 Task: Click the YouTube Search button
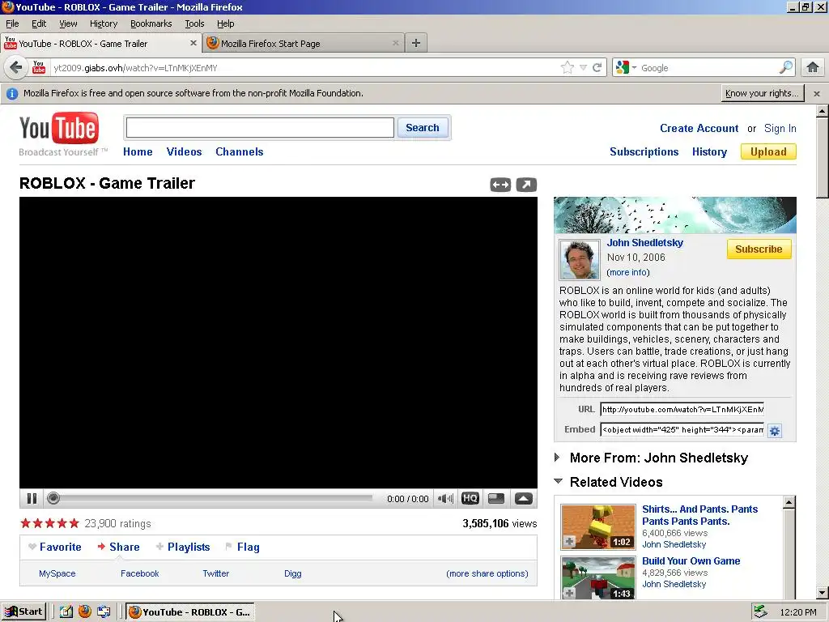[x=423, y=127]
